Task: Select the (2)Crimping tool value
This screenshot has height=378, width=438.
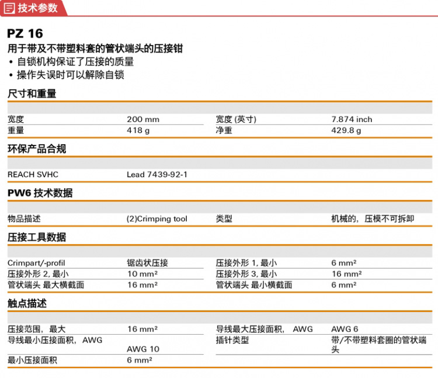Action: 157,219
